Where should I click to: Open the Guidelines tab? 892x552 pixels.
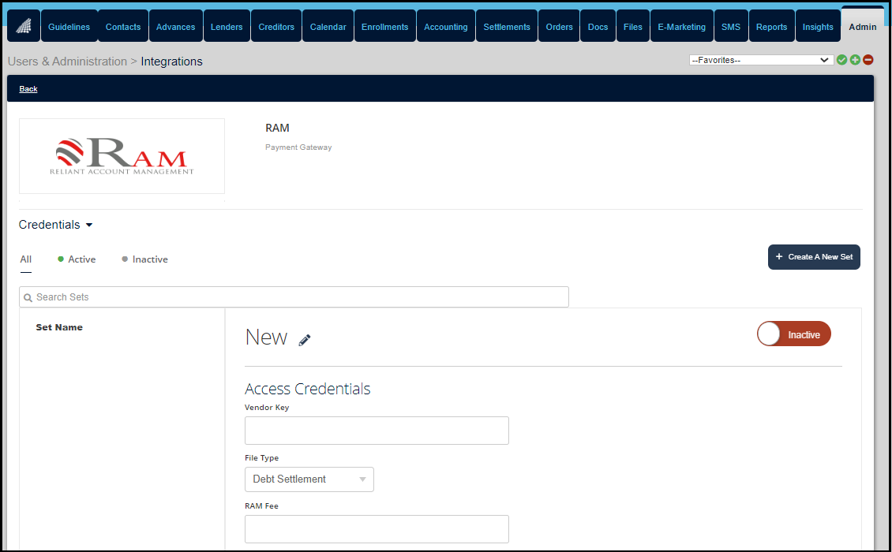pos(69,26)
